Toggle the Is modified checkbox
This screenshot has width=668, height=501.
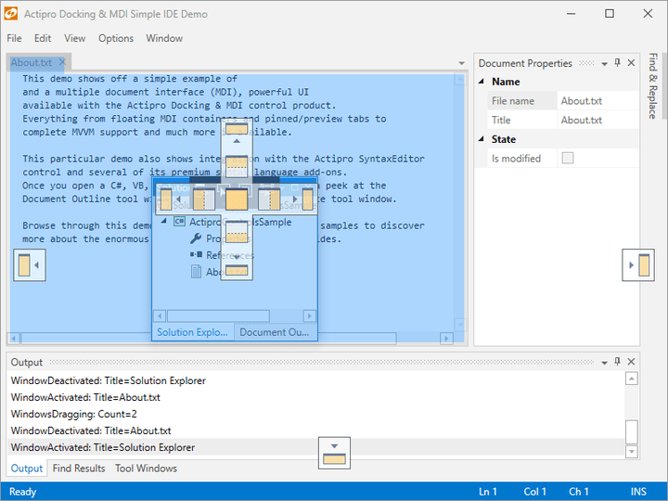click(568, 158)
